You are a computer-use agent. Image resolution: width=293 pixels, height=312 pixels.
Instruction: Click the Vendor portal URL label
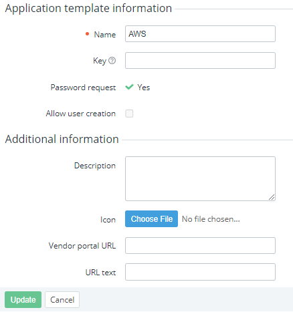pyautogui.click(x=82, y=246)
